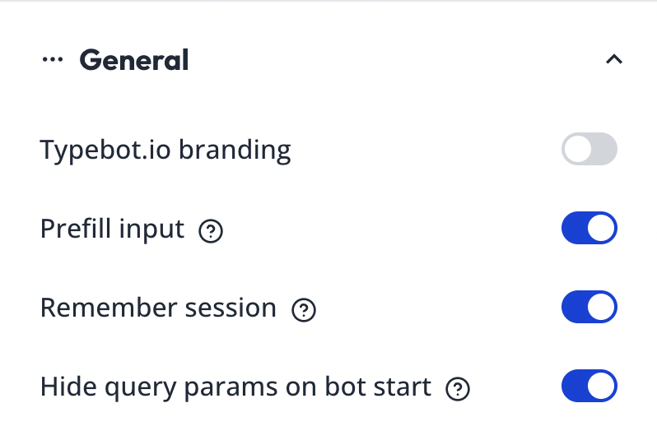This screenshot has height=431, width=657.
Task: Turn off the Remember session toggle
Action: pyautogui.click(x=589, y=308)
